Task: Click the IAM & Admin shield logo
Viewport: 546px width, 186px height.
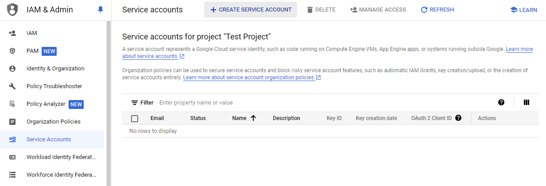Action: (13, 10)
